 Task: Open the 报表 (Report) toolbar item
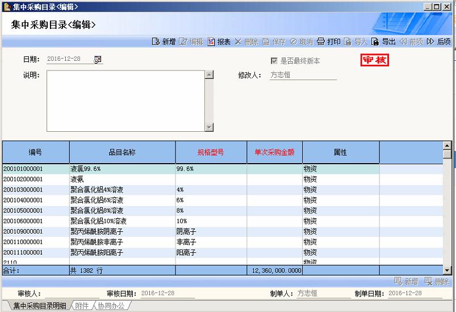219,41
